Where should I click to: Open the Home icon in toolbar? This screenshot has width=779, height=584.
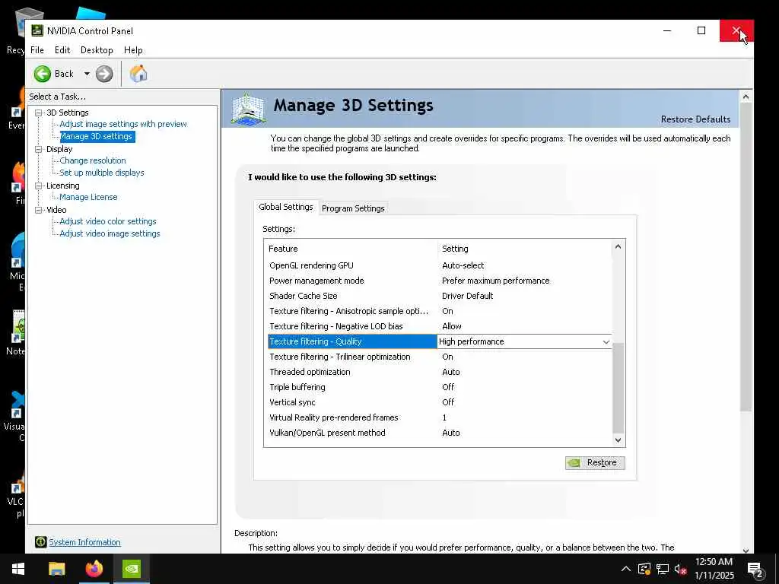coord(138,74)
